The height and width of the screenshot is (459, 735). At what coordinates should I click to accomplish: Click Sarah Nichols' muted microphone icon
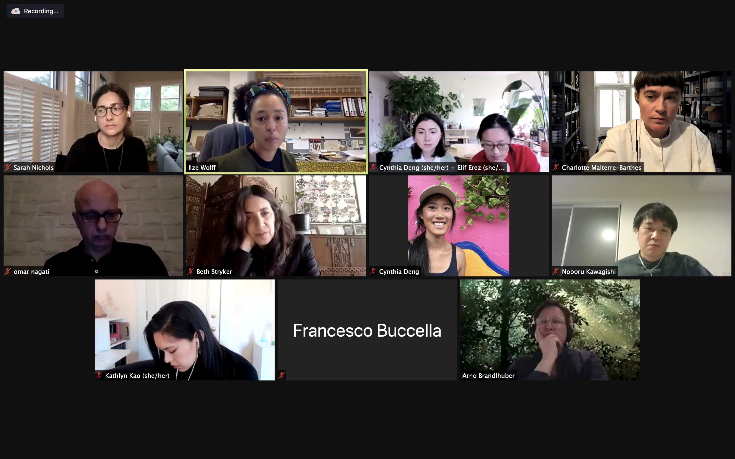coord(8,168)
